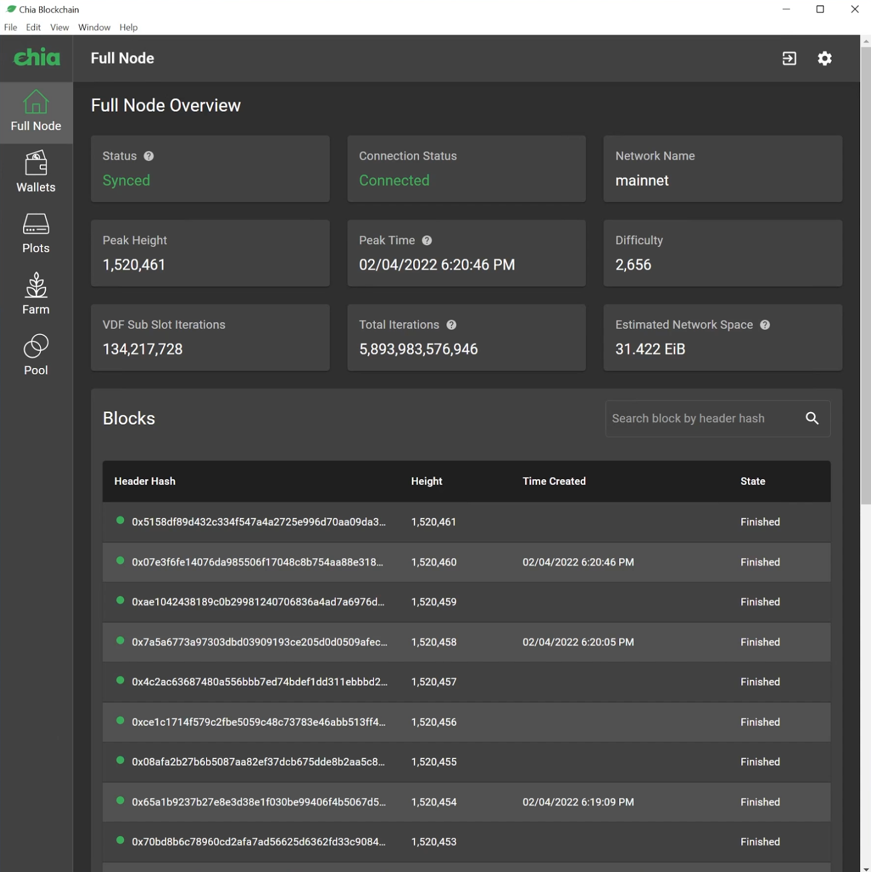Screen dimensions: 871x872
Task: Click the mainnet network name value
Action: pos(642,180)
